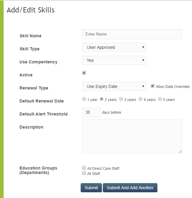
Task: Select the 5 years renewal option
Action: pyautogui.click(x=160, y=99)
